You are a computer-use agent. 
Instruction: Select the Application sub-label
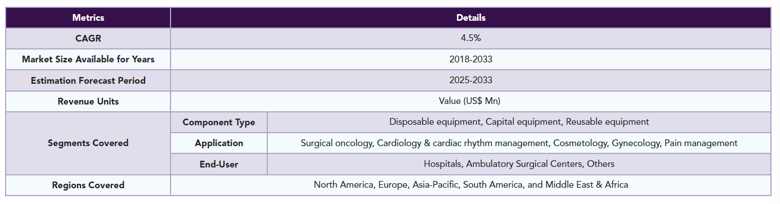(x=219, y=143)
